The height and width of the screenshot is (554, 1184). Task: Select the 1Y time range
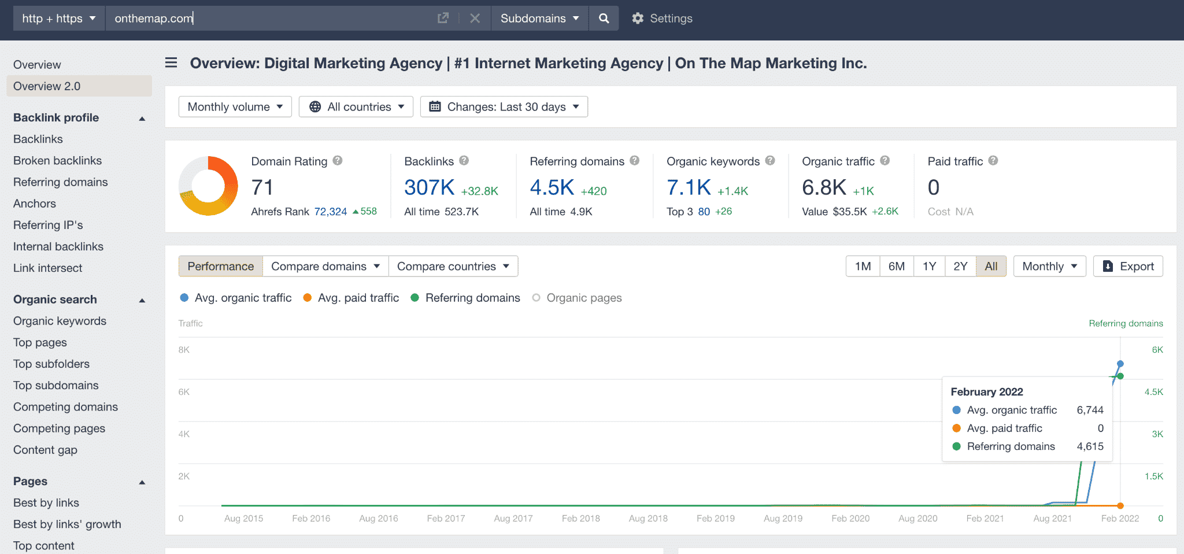(929, 266)
